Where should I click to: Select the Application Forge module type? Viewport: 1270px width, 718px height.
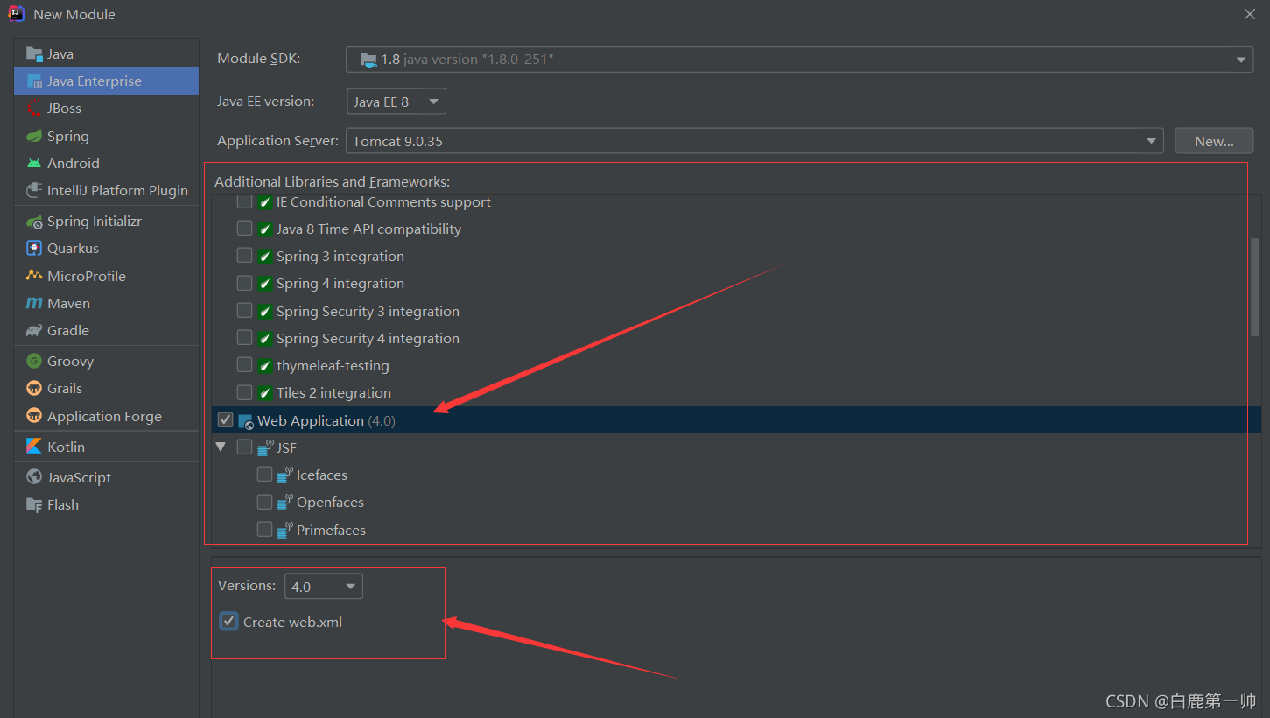coord(107,416)
